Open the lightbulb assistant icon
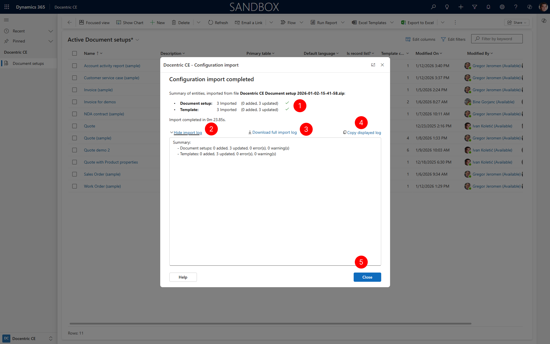 (447, 7)
